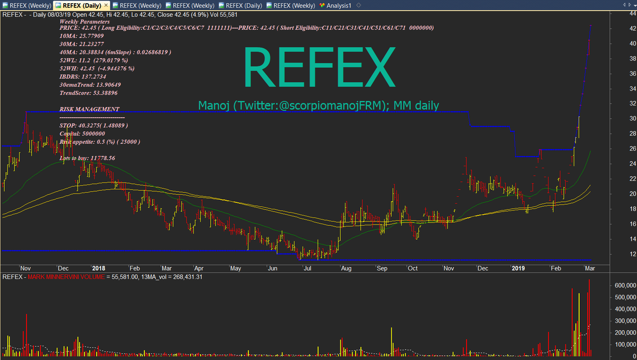Open the REFEX (Daily) tab without close button

tap(240, 5)
